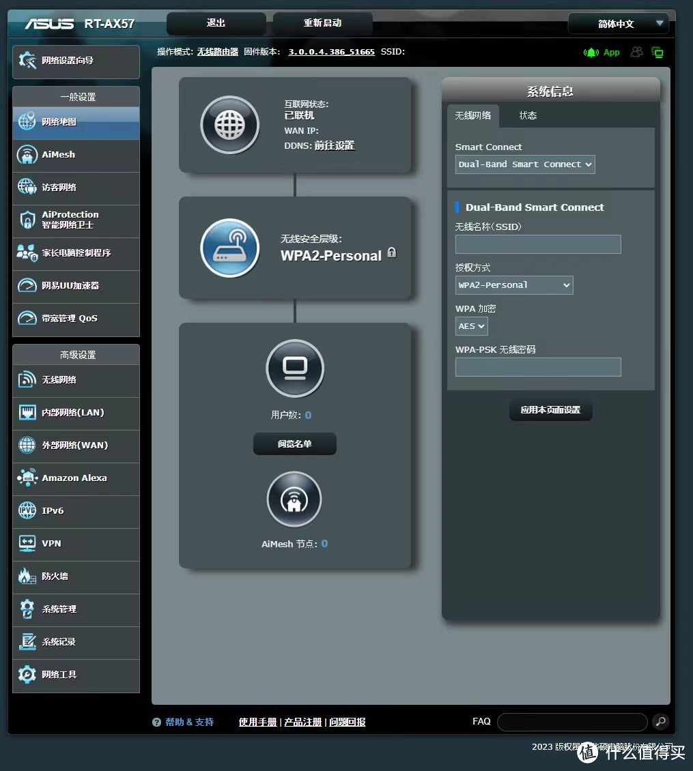
Task: Open the Network Setup Wizard (网络设置向导)
Action: pos(76,61)
